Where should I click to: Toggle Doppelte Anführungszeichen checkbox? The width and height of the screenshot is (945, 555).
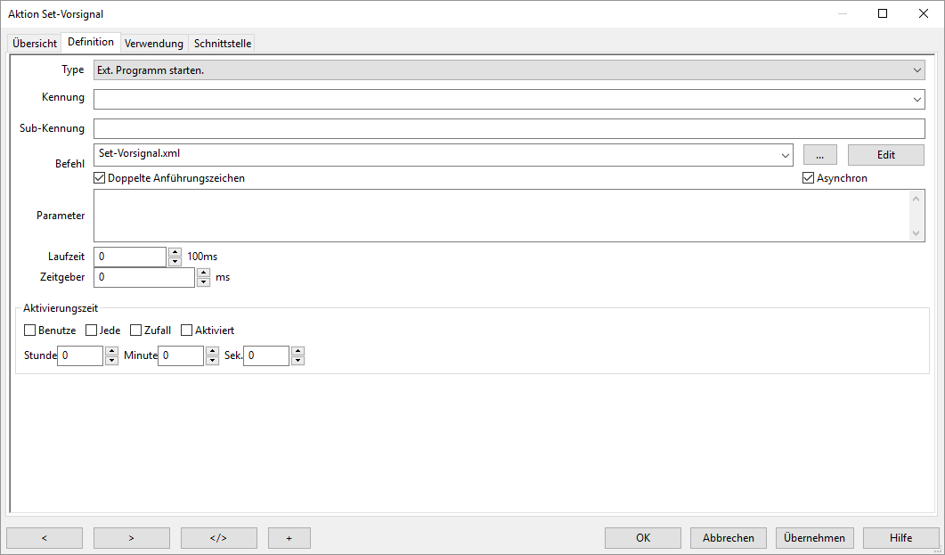tap(100, 178)
